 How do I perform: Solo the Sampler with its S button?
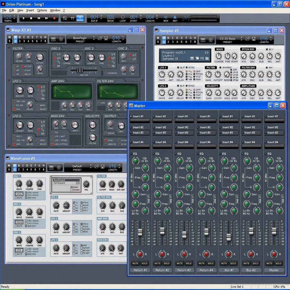[x=158, y=42]
